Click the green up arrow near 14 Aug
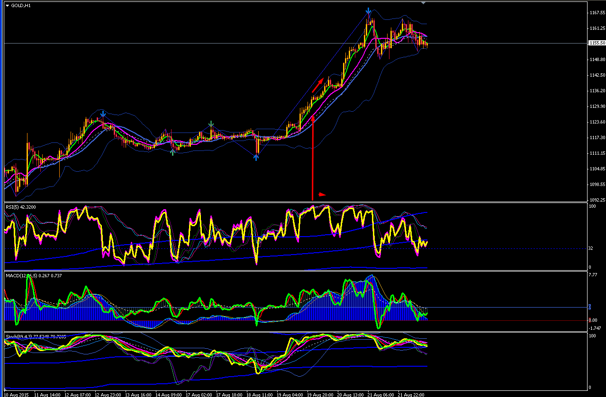606x397 pixels. (173, 151)
